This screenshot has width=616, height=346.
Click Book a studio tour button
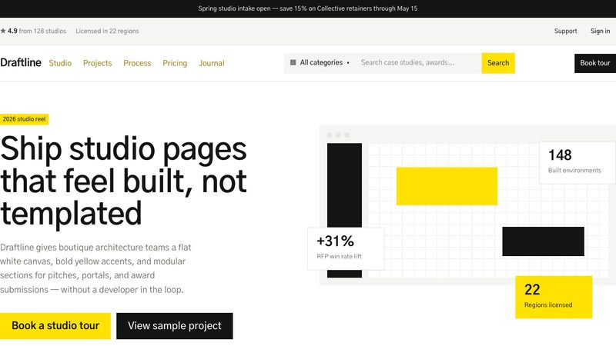pos(55,325)
